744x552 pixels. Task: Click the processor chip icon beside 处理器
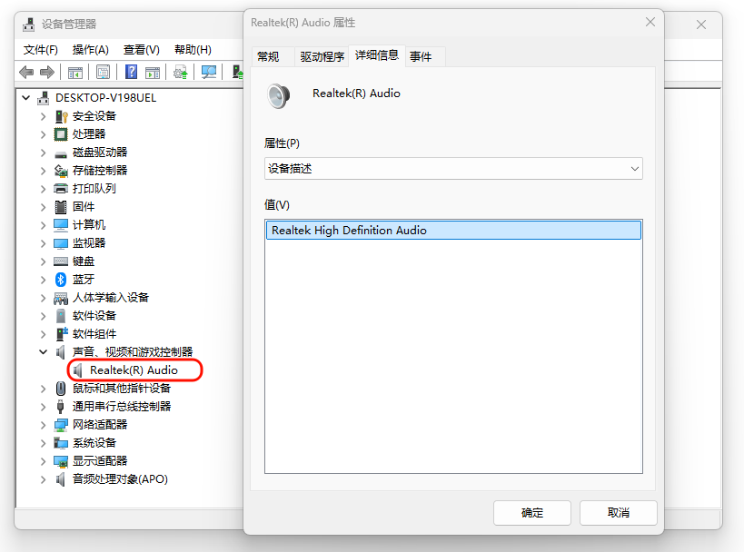coord(61,134)
